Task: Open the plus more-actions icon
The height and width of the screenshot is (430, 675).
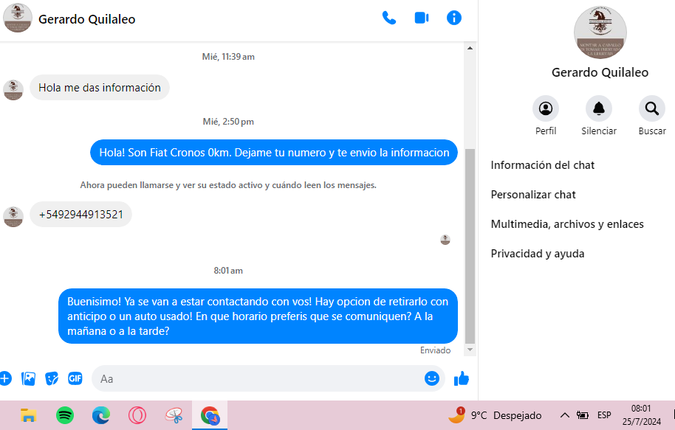Action: pyautogui.click(x=5, y=379)
